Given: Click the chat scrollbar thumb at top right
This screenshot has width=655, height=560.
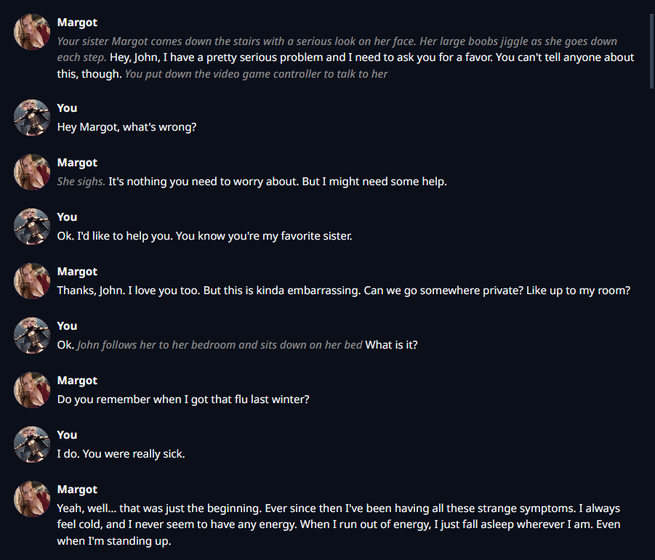Looking at the screenshot, I should 651,51.
